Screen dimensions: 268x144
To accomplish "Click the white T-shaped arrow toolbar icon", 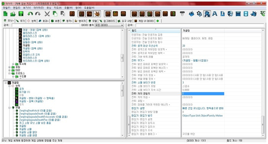I will click(x=182, y=14).
